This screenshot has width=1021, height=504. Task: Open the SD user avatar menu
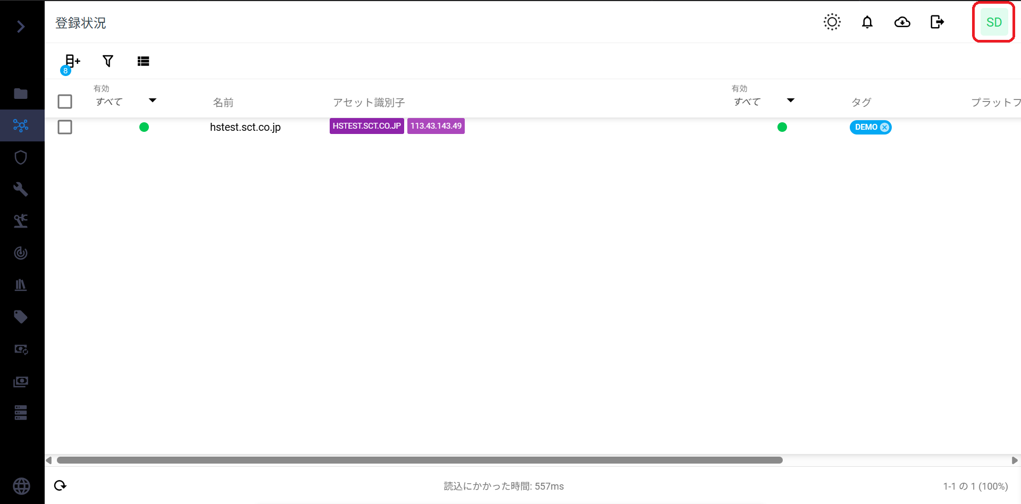[x=993, y=22]
